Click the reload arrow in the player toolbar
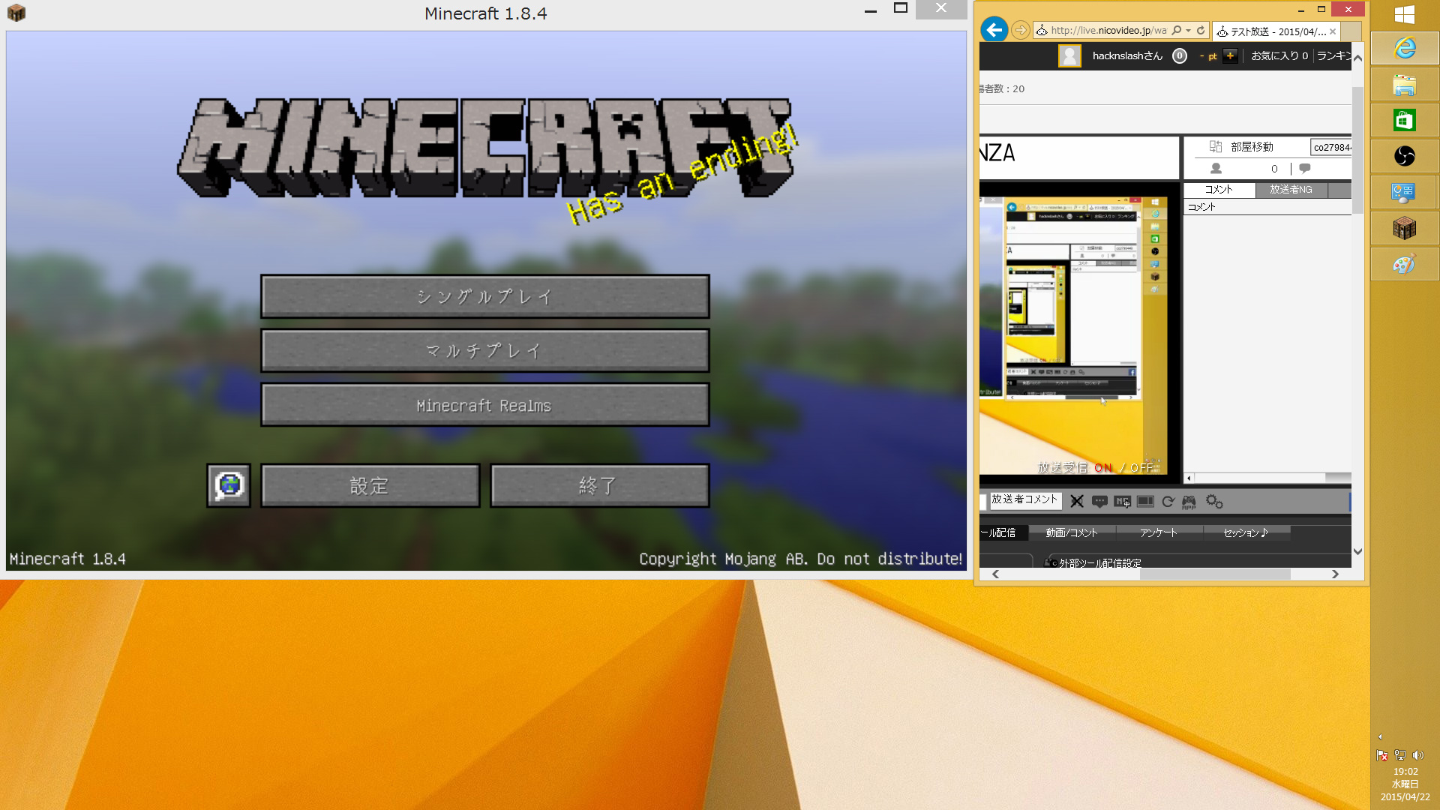This screenshot has height=810, width=1440. point(1168,502)
